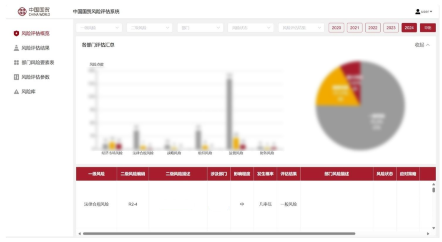This screenshot has width=442, height=242.
Task: Go to the 风险库 menu item
Action: pyautogui.click(x=28, y=92)
